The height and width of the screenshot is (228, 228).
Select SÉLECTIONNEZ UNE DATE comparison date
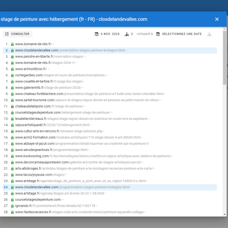[x=182, y=34]
